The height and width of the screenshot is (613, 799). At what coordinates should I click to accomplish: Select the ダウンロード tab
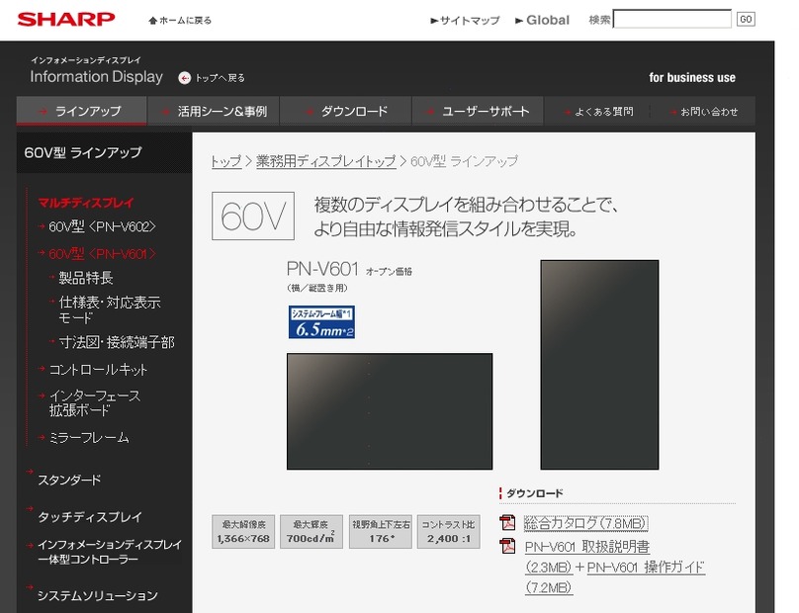point(346,111)
